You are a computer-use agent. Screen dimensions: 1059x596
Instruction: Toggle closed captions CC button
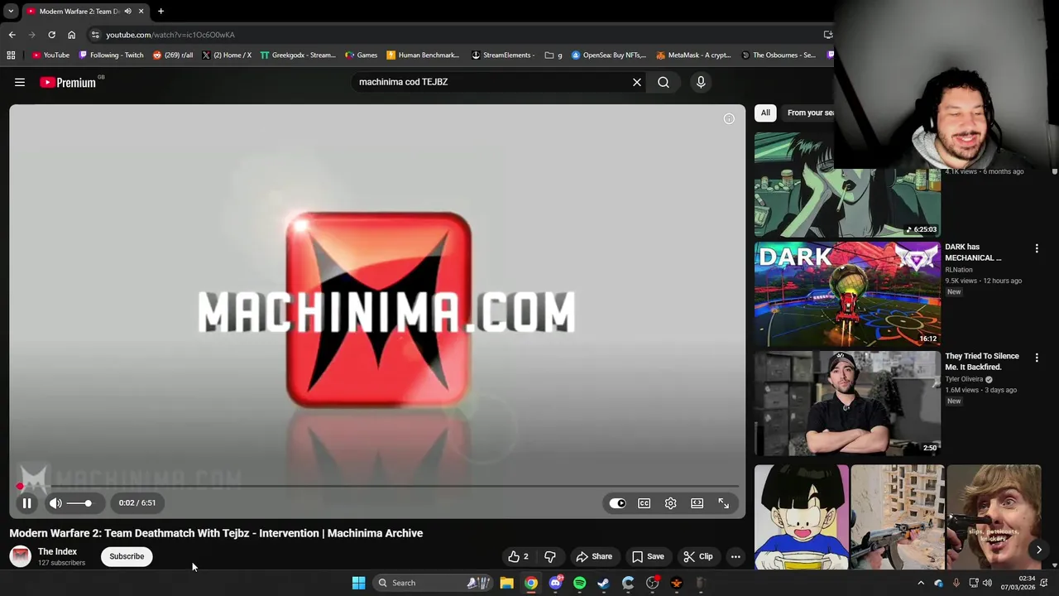pyautogui.click(x=644, y=502)
